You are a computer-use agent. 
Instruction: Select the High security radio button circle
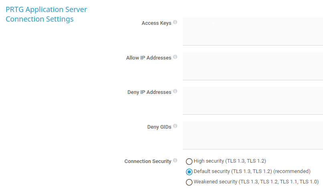(x=189, y=161)
